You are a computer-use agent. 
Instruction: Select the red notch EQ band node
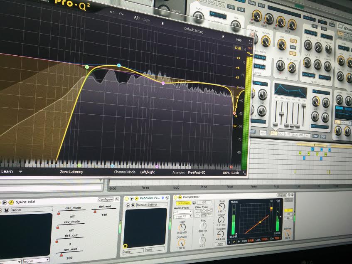(x=234, y=113)
